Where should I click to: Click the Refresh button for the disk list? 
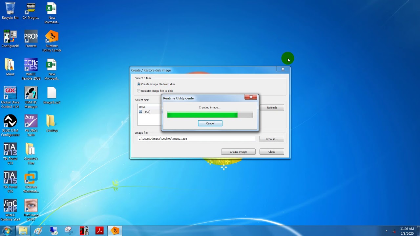point(272,108)
